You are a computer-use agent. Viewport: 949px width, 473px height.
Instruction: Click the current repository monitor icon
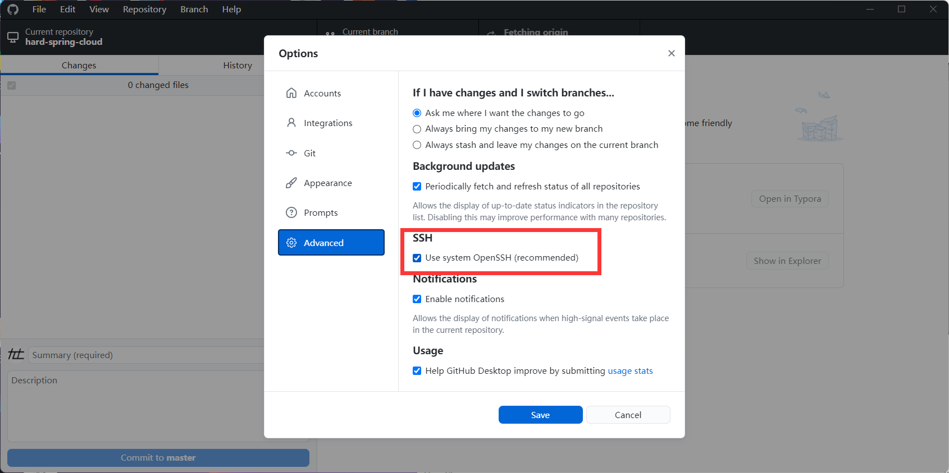click(13, 37)
